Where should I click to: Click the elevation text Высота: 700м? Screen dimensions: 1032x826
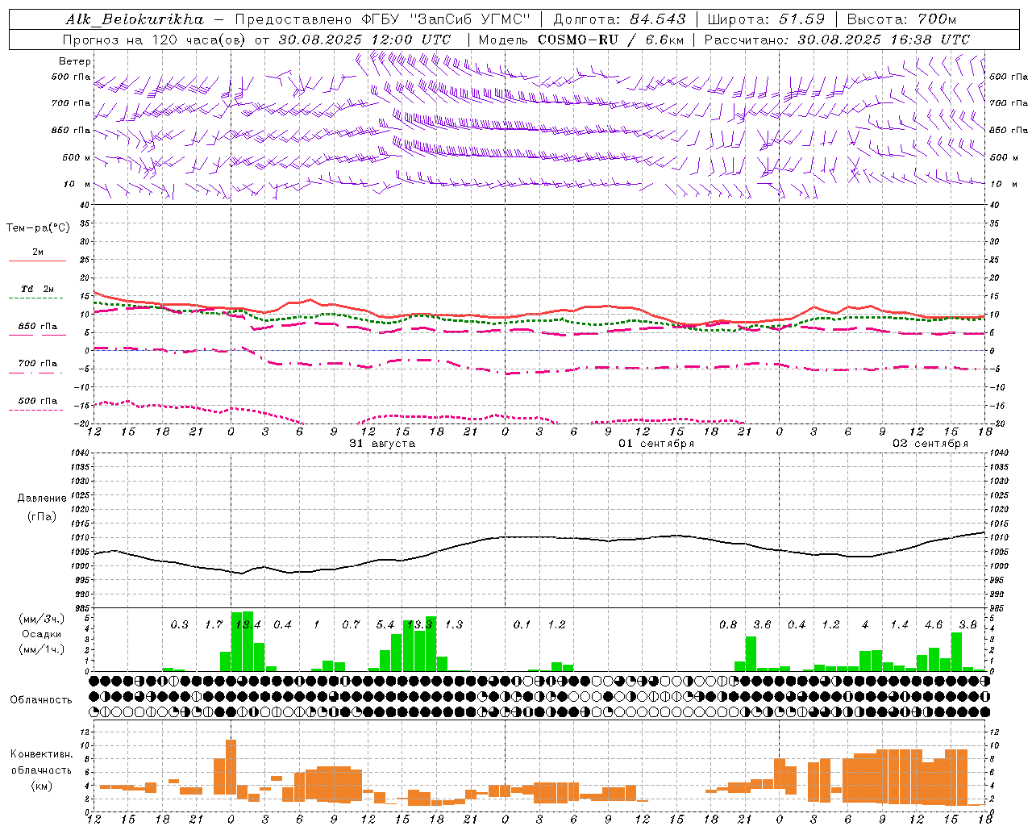click(901, 19)
